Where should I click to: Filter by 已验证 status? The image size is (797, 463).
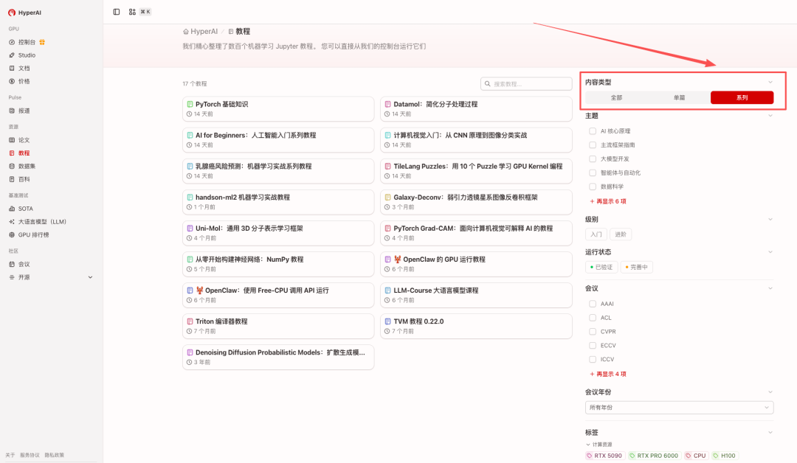click(x=602, y=267)
